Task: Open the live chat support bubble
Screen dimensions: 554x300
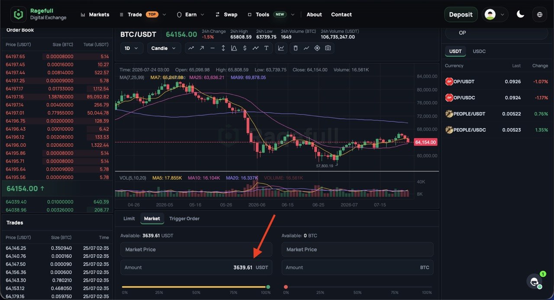Action: [535, 281]
